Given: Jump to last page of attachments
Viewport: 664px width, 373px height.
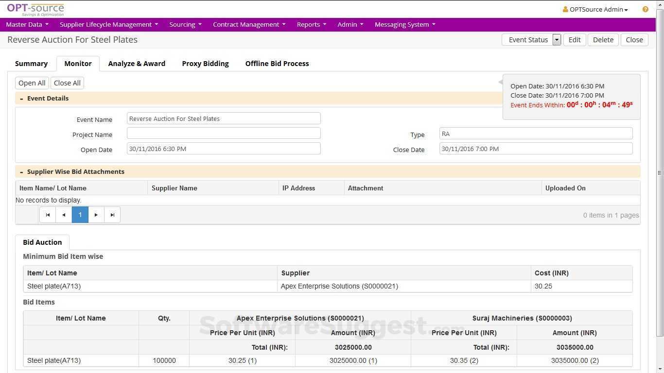Looking at the screenshot, I should pyautogui.click(x=112, y=215).
